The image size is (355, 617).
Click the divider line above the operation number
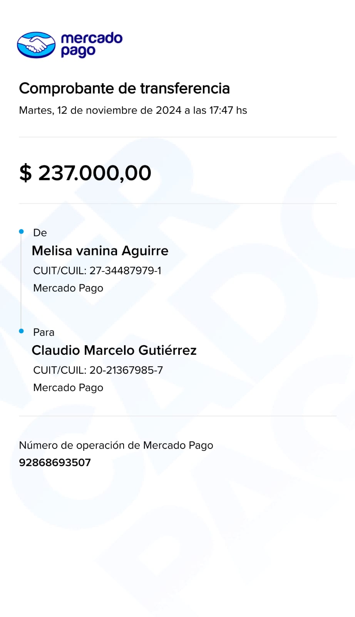(x=177, y=416)
